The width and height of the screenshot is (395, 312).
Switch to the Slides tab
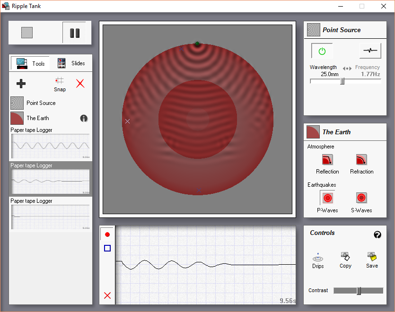pyautogui.click(x=71, y=63)
